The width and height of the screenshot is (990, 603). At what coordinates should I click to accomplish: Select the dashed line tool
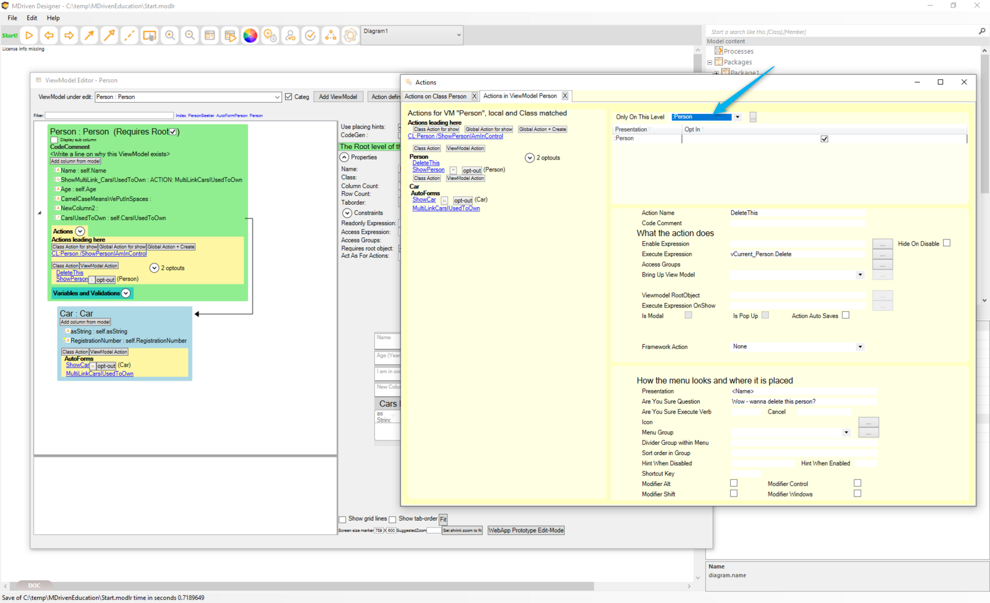coord(129,35)
